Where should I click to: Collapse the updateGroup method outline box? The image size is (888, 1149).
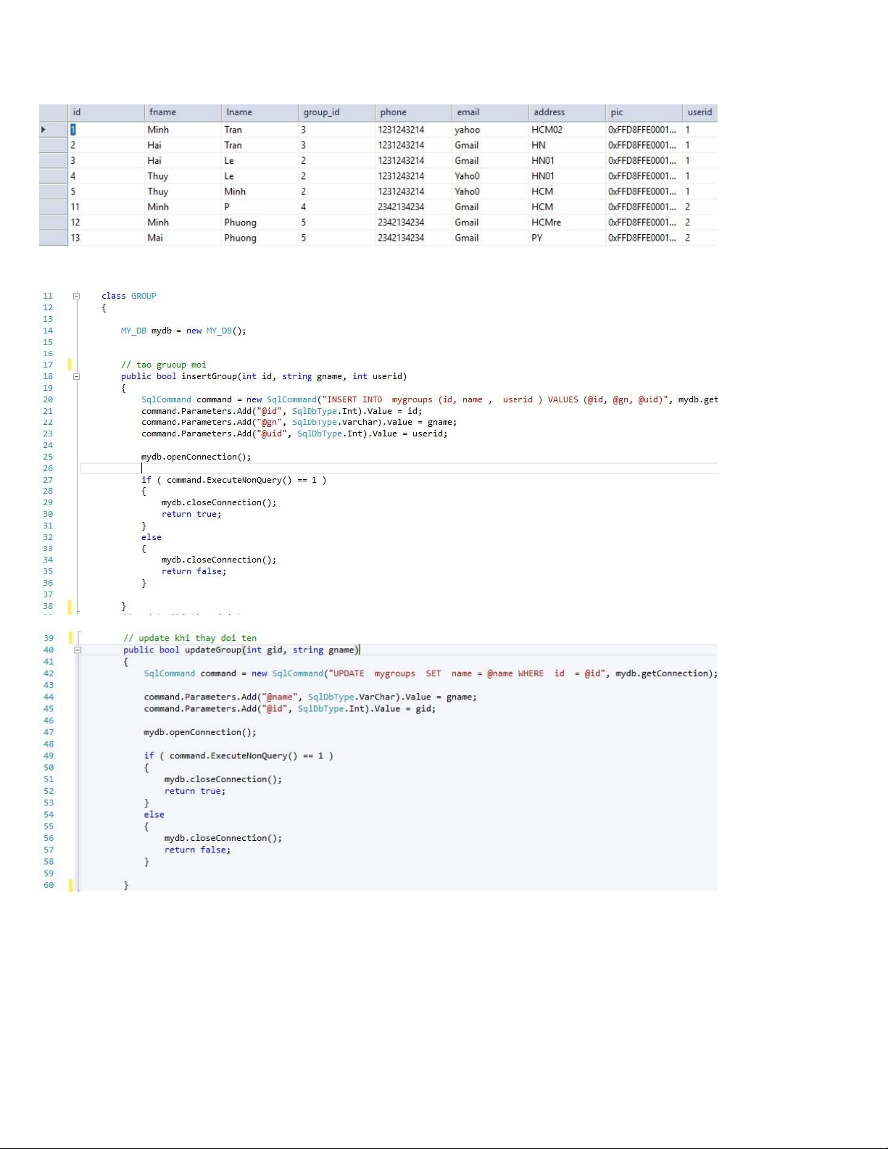(x=78, y=650)
